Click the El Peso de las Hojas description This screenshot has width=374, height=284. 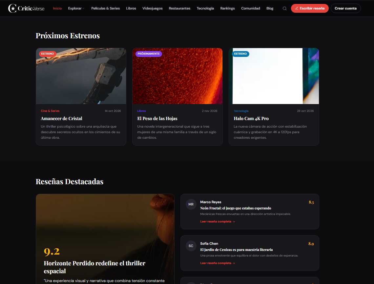point(177,132)
